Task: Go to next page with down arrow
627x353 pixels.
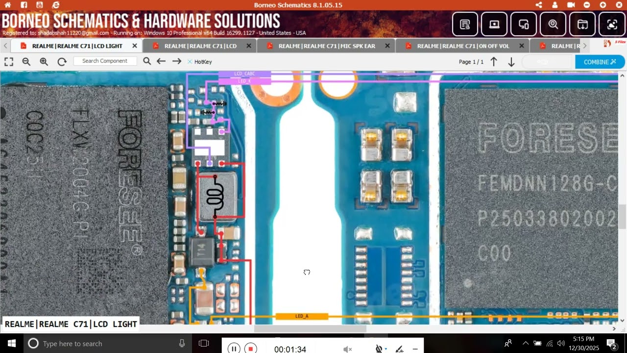Action: (511, 62)
